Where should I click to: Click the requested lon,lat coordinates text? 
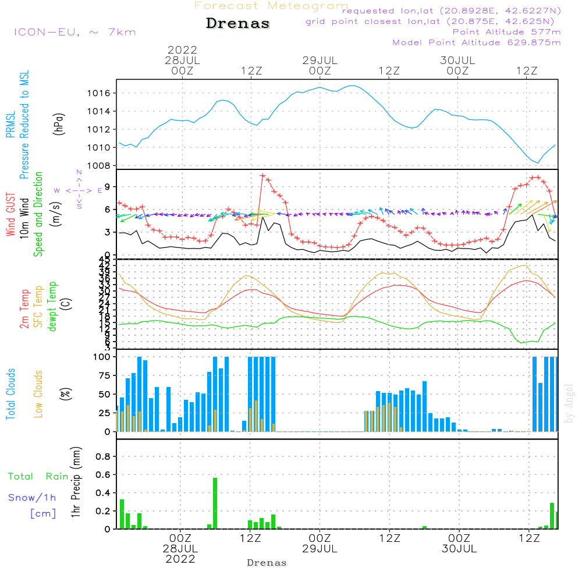(x=451, y=11)
